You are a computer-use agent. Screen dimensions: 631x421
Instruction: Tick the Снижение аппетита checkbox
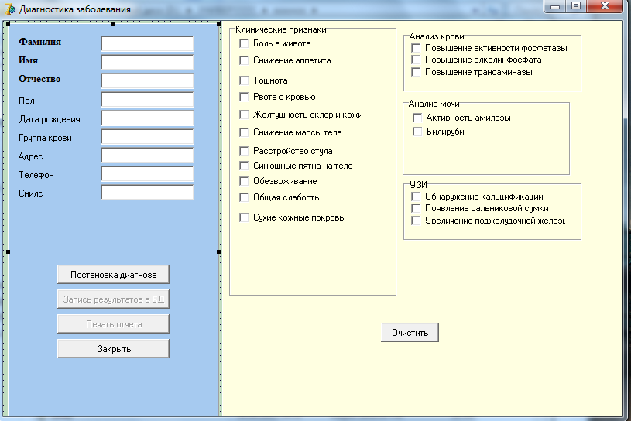244,60
